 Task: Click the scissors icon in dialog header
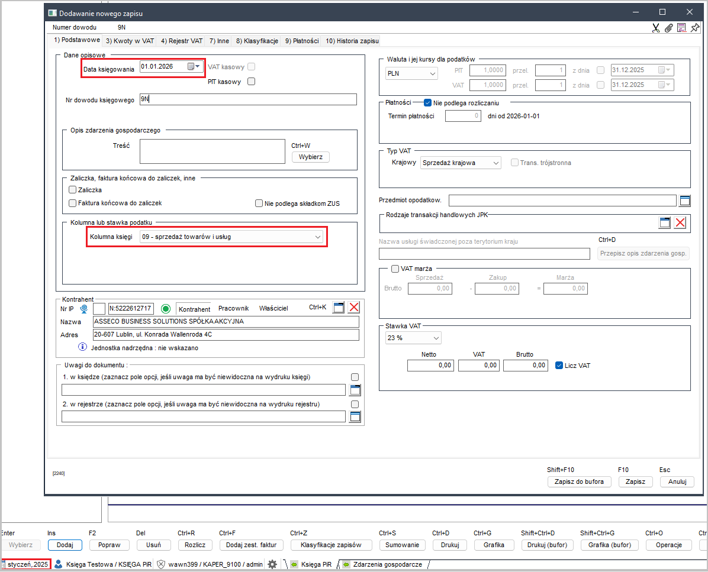[x=656, y=28]
